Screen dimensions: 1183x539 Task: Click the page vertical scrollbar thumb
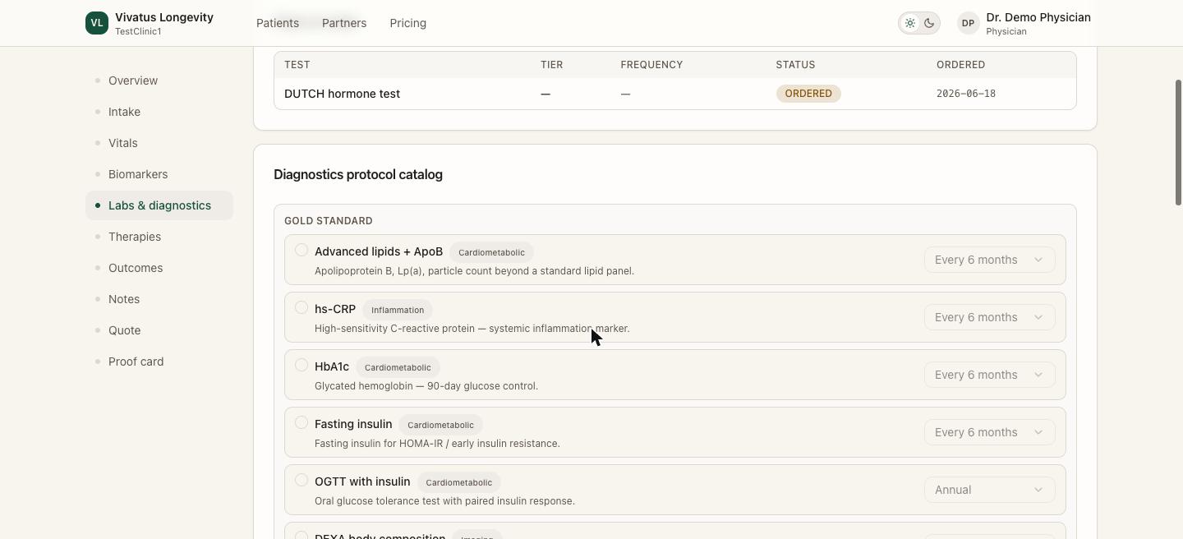(x=1178, y=143)
